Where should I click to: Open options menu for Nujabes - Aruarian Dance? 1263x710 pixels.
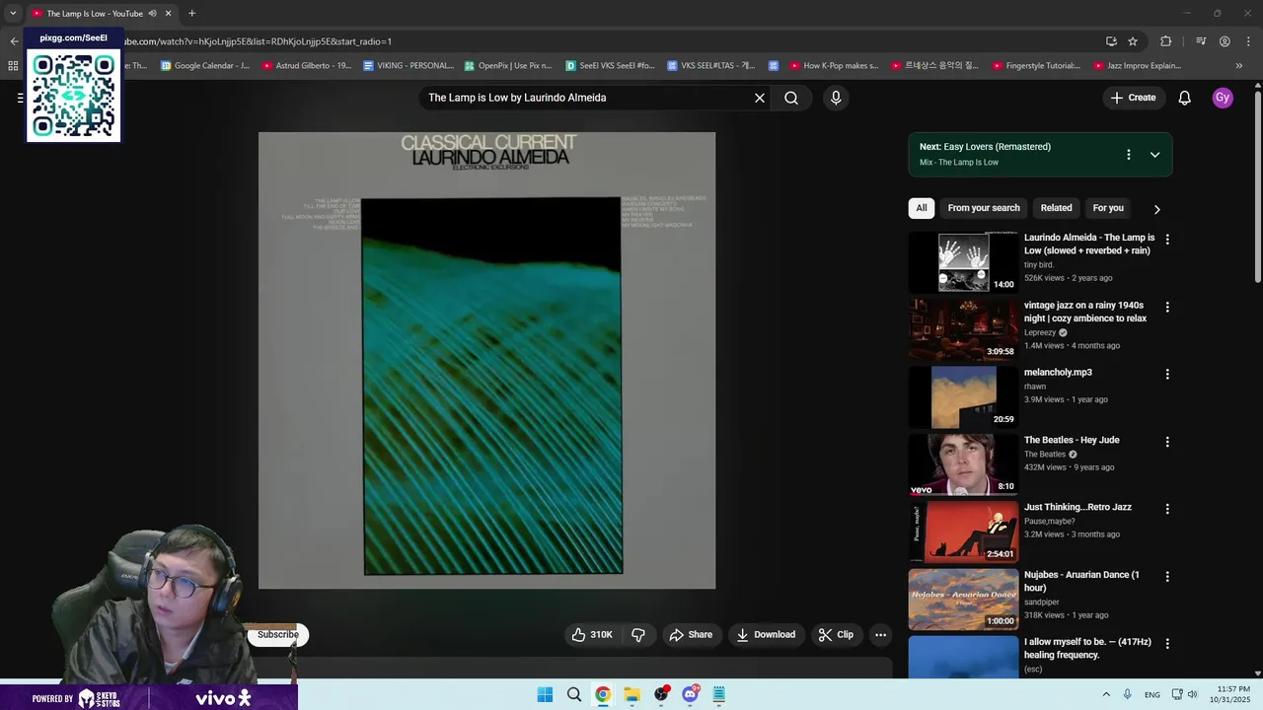pyautogui.click(x=1167, y=576)
